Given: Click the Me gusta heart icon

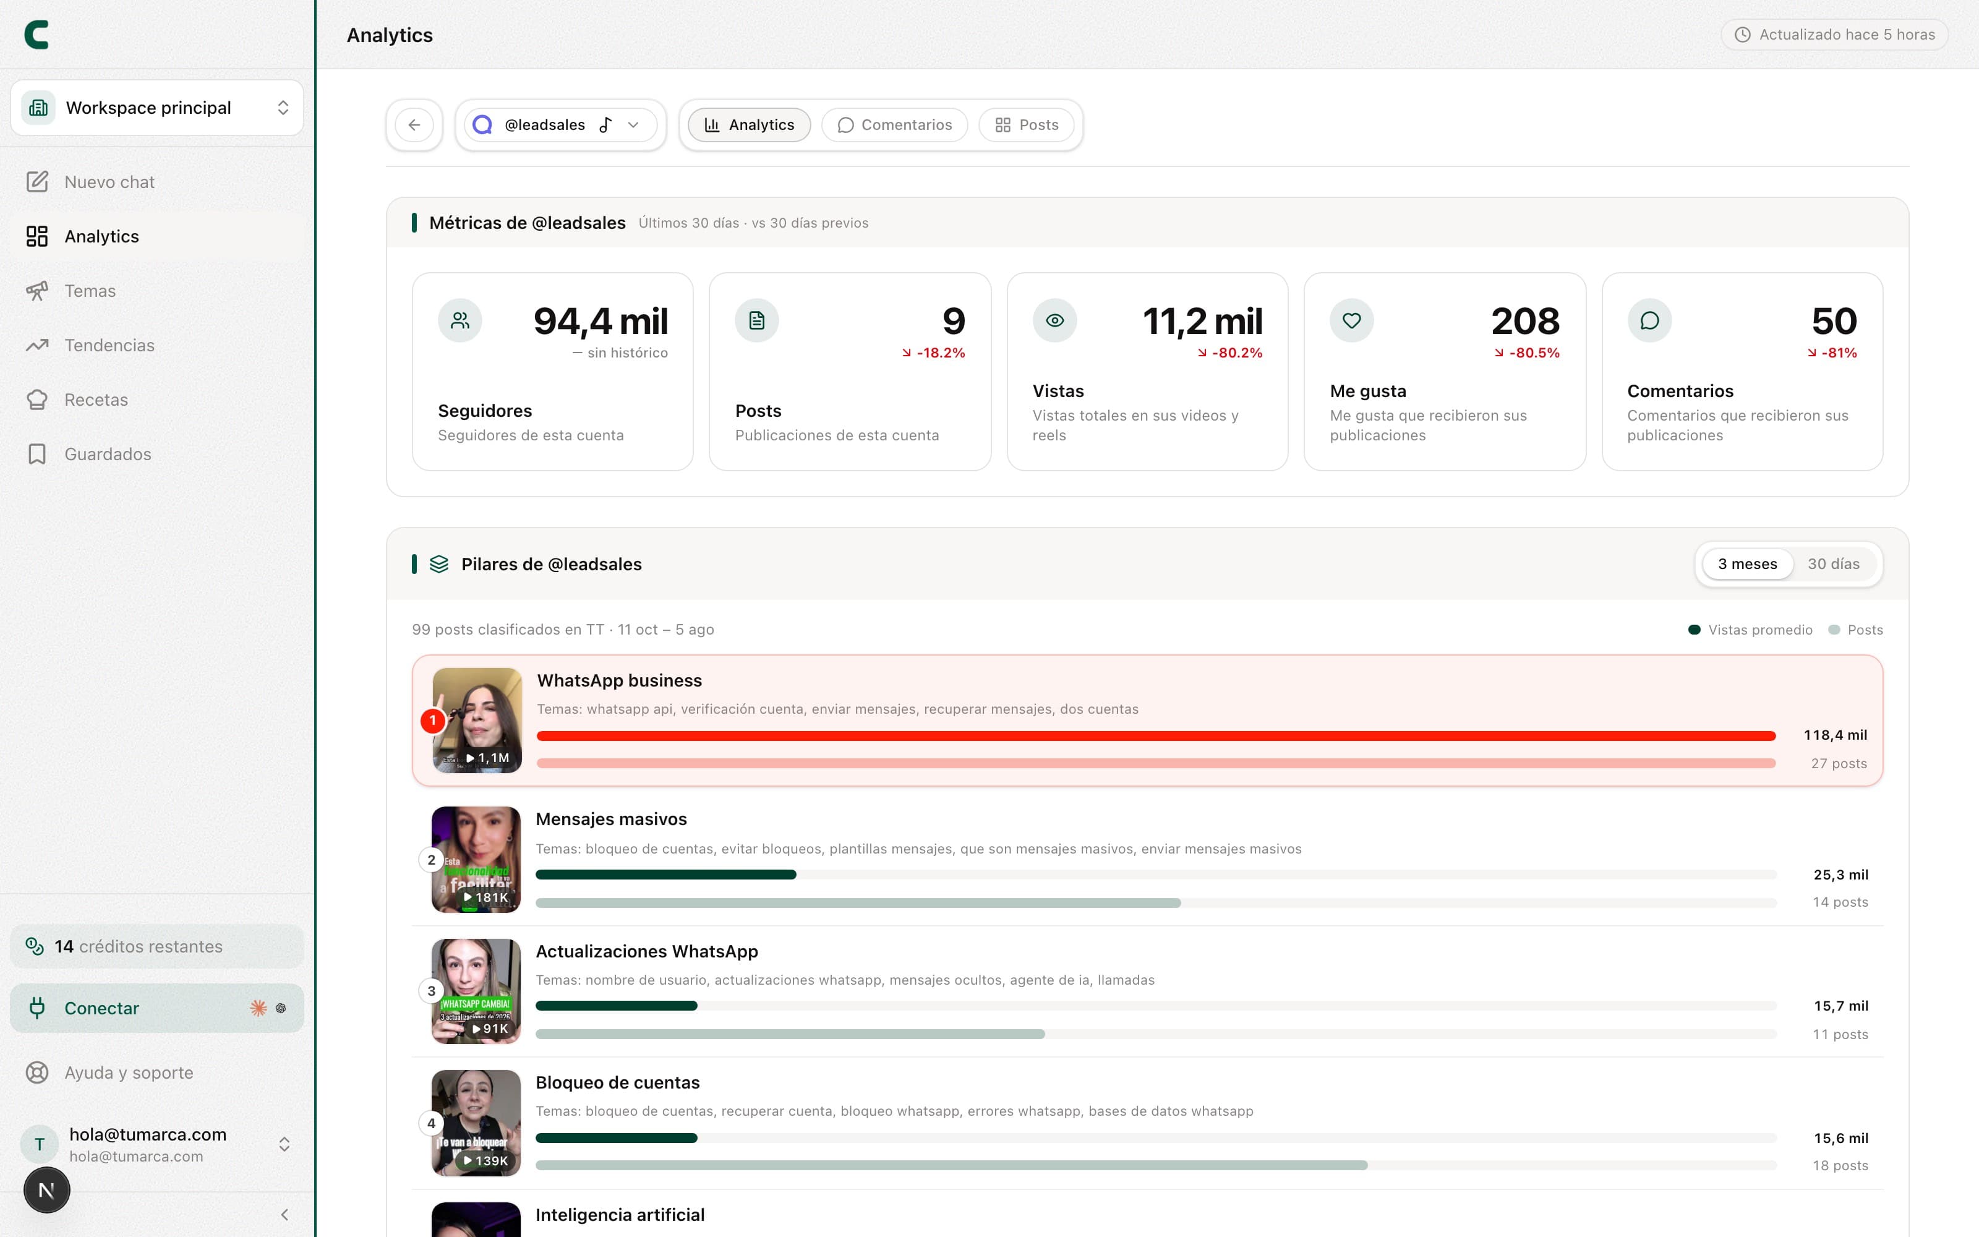Looking at the screenshot, I should 1352,321.
